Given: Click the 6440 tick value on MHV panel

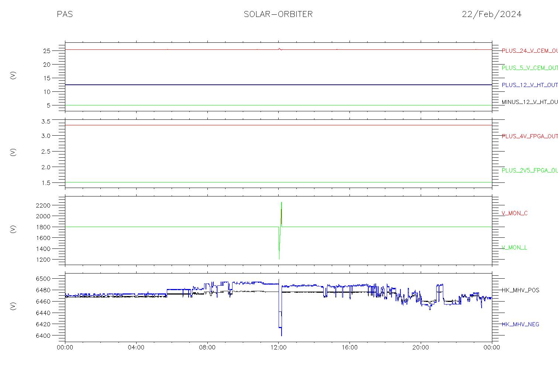Looking at the screenshot, I should click(x=43, y=313).
